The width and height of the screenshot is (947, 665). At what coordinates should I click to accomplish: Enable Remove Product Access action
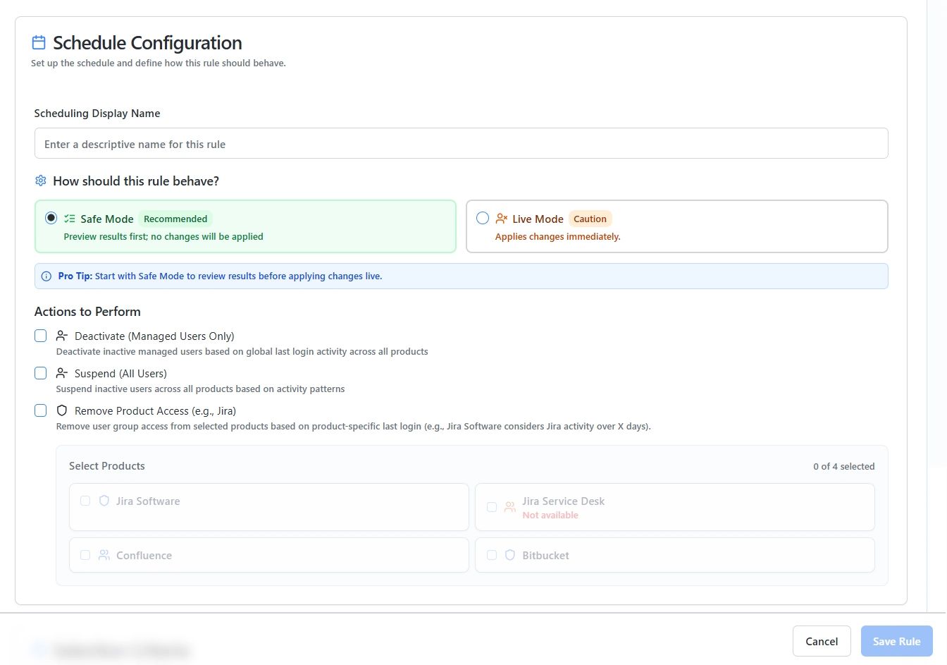(40, 410)
